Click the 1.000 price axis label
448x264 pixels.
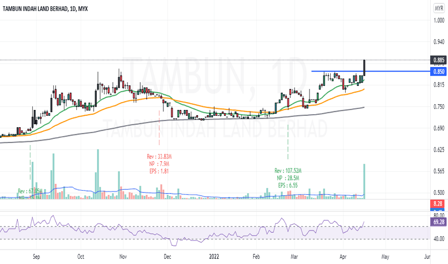(x=439, y=20)
